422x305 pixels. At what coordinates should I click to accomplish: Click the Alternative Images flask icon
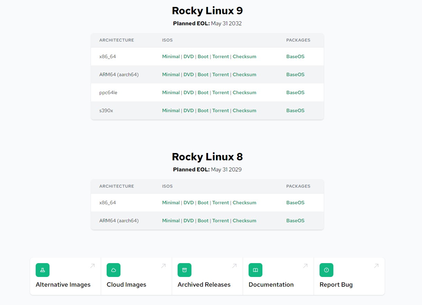point(43,270)
